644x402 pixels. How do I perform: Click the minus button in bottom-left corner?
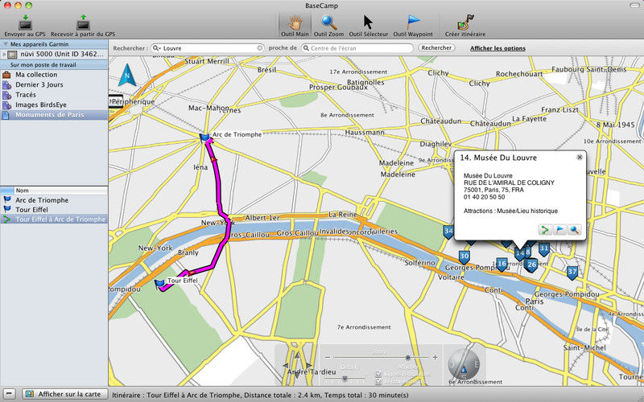click(x=9, y=394)
